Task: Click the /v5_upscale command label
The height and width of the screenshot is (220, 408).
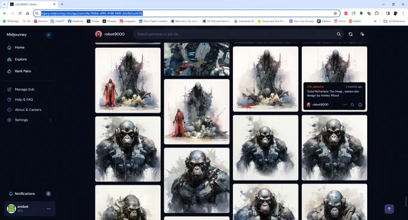Action: coord(315,87)
